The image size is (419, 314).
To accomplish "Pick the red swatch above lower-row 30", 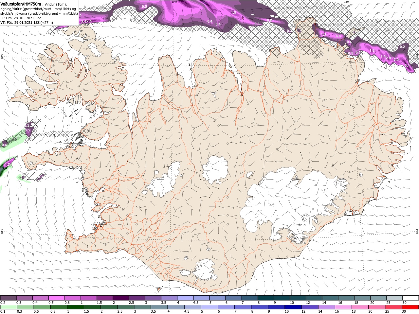I will click(x=410, y=307).
